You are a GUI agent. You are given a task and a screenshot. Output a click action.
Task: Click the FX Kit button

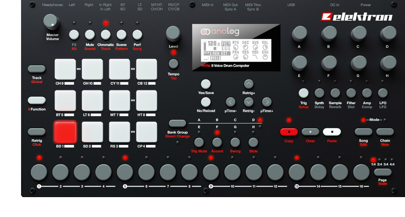click(x=74, y=34)
